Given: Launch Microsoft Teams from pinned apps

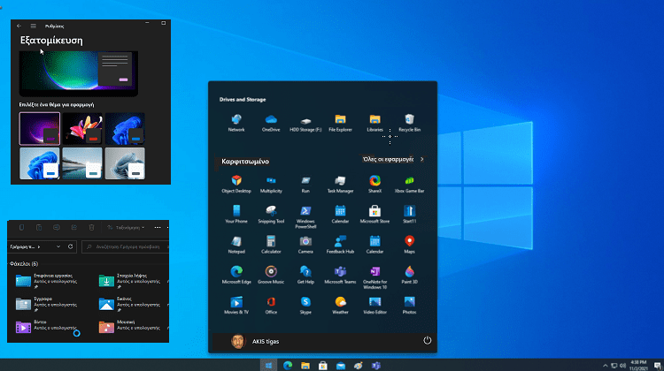Looking at the screenshot, I should pos(341,275).
